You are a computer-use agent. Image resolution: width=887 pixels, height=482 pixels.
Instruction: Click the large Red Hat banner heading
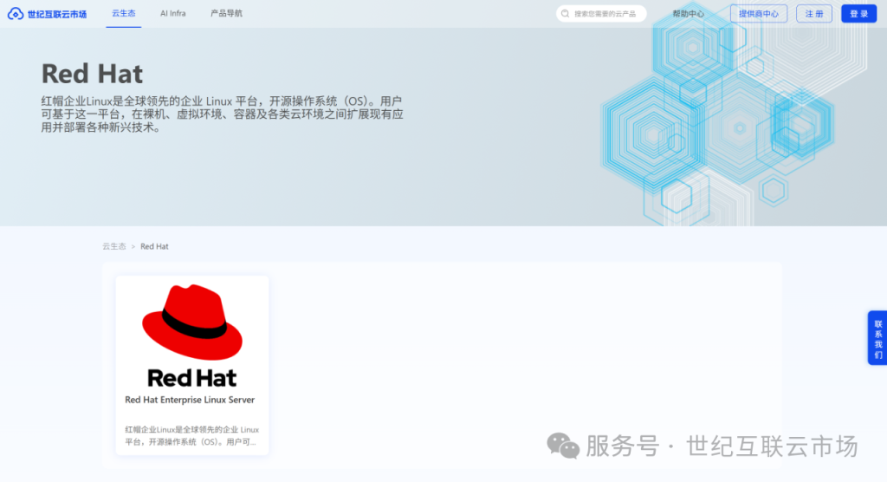pos(93,74)
